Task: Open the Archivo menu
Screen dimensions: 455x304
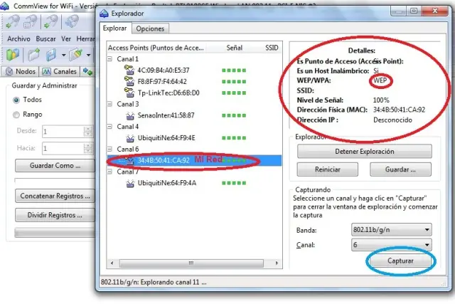Action: (x=18, y=38)
